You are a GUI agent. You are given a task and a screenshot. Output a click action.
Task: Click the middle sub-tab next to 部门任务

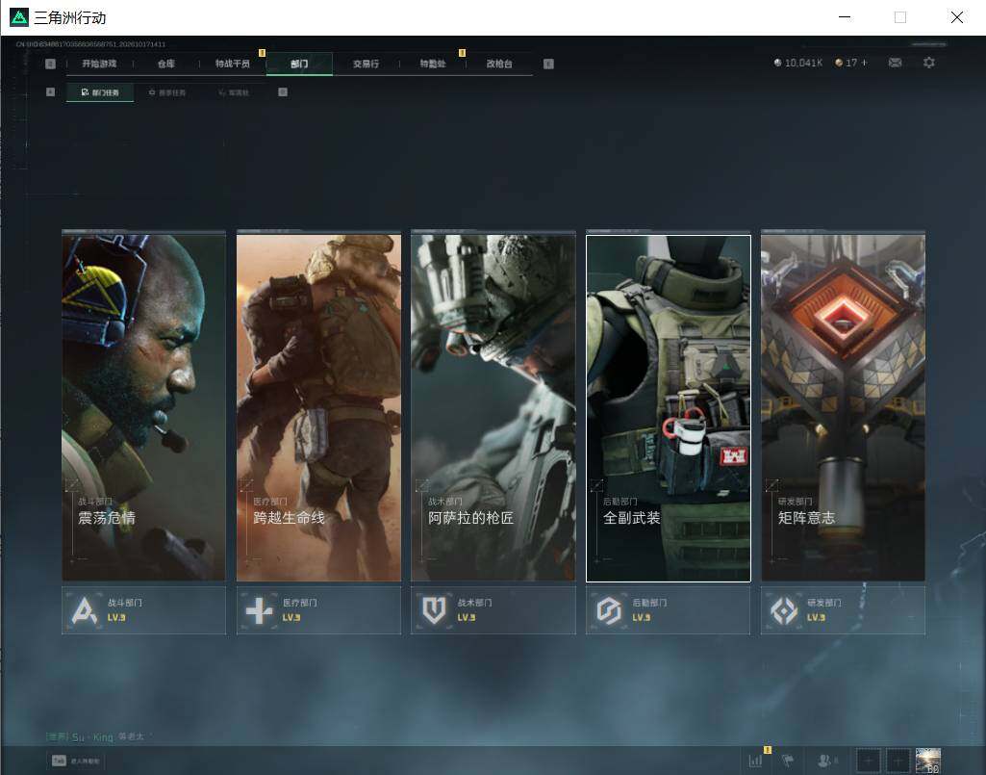click(167, 92)
